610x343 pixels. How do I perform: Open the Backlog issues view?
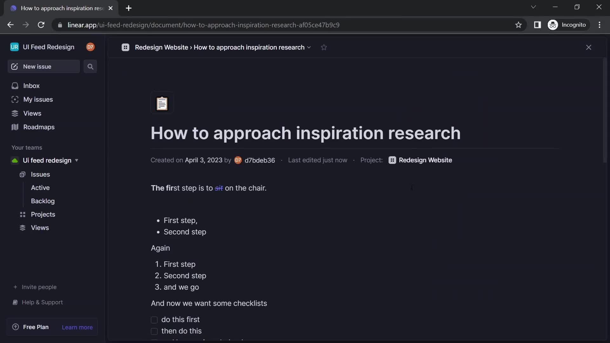coord(43,201)
